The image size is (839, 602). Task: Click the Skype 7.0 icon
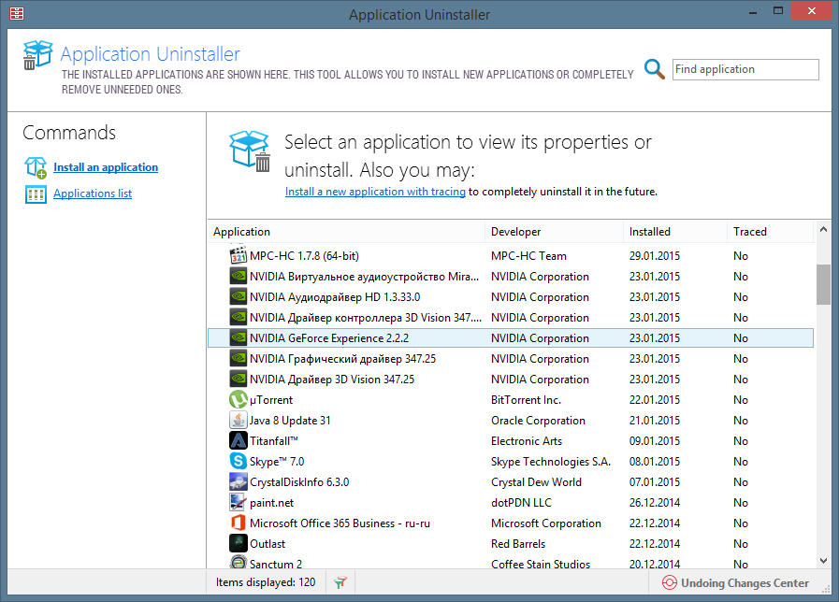click(x=239, y=461)
